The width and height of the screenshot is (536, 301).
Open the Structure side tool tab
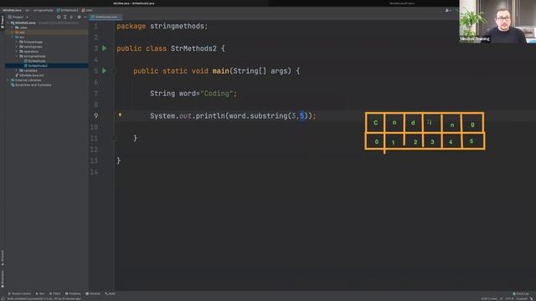coord(3,258)
